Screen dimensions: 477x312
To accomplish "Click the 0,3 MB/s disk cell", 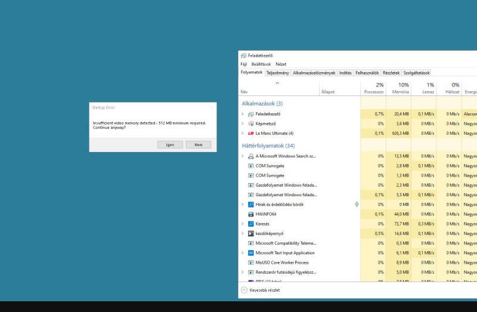I will click(424, 224).
